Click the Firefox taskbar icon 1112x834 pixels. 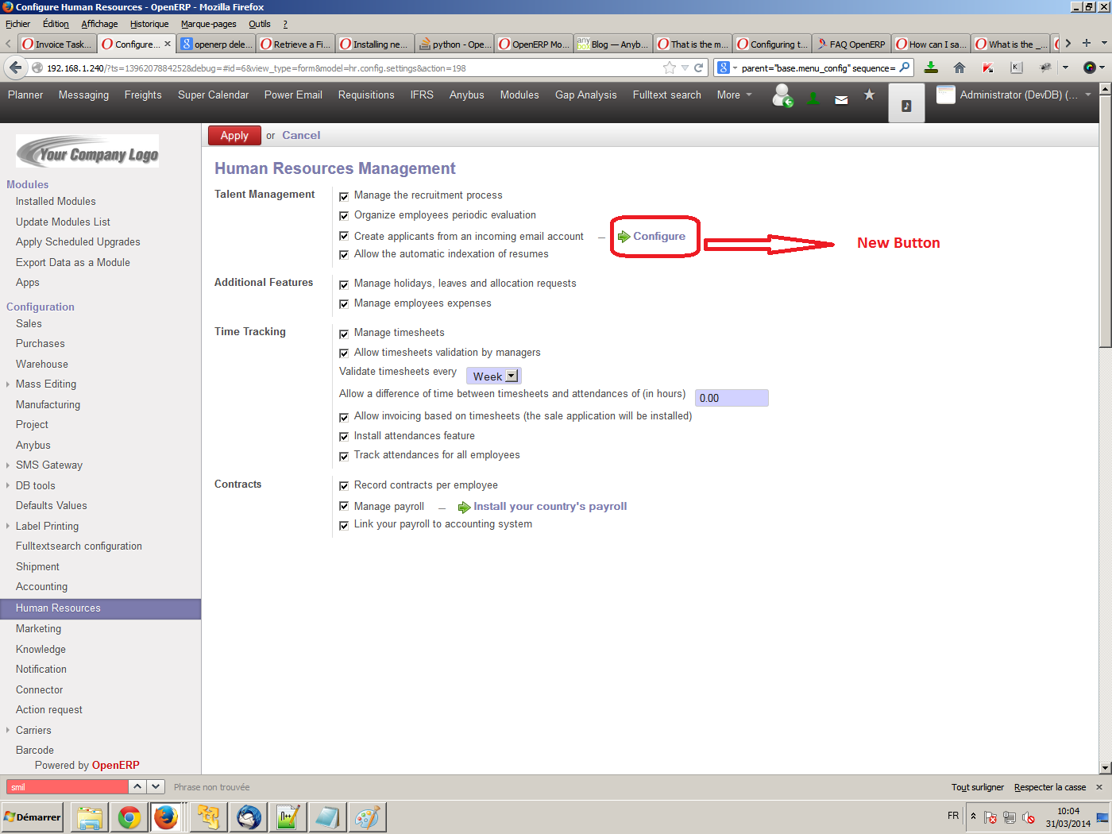(166, 817)
